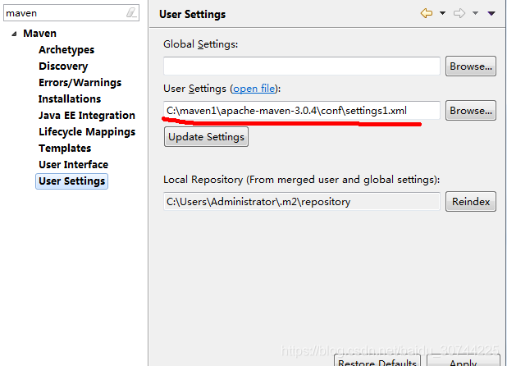Open the forward history dropdown arrow
Screen dimensions: 507x366
[x=475, y=13]
